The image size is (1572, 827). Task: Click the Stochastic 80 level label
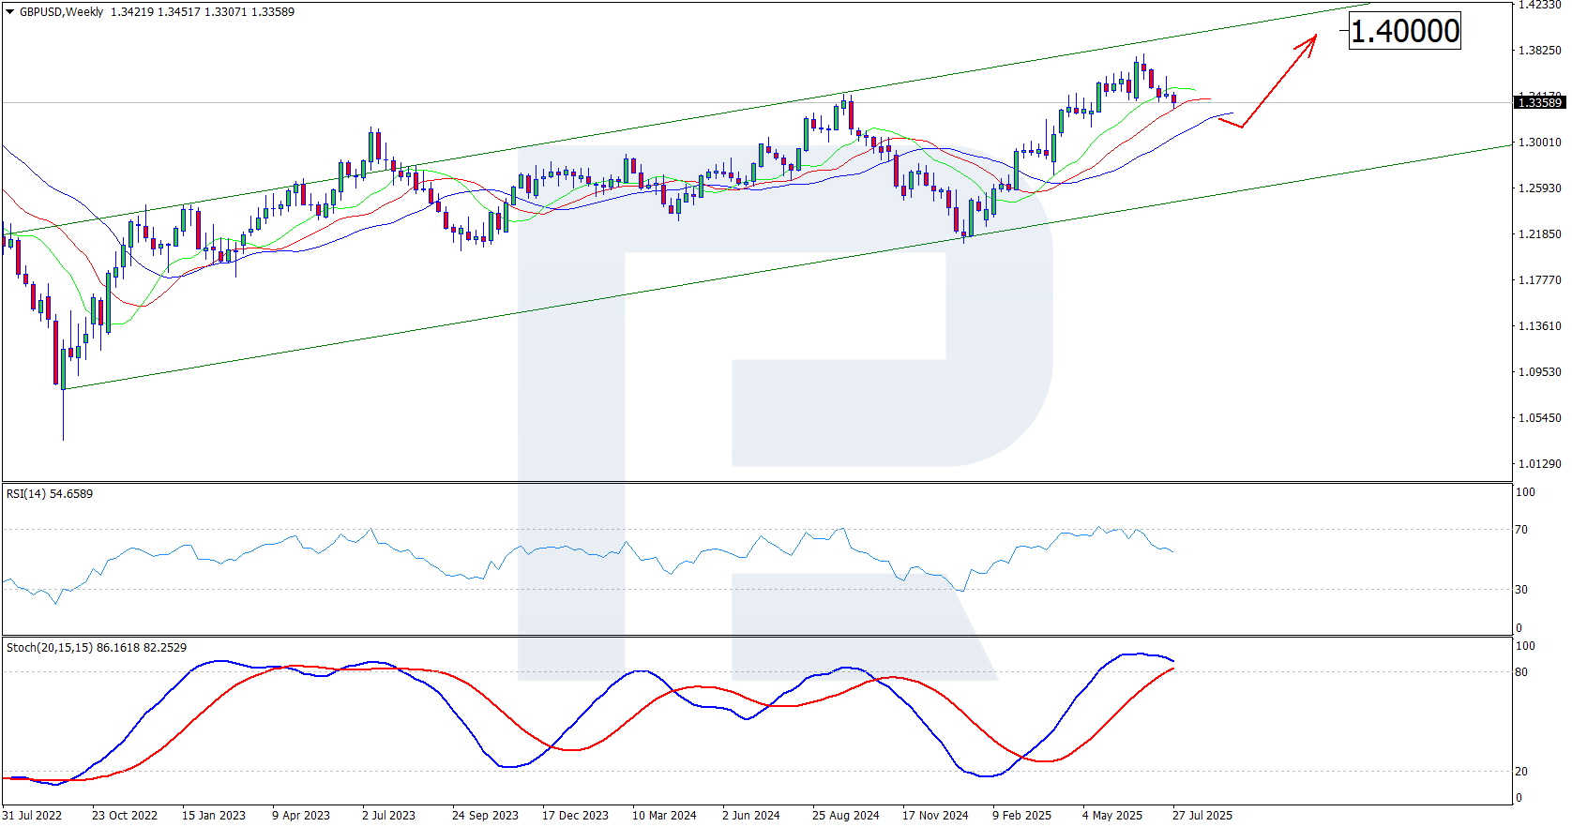point(1521,672)
